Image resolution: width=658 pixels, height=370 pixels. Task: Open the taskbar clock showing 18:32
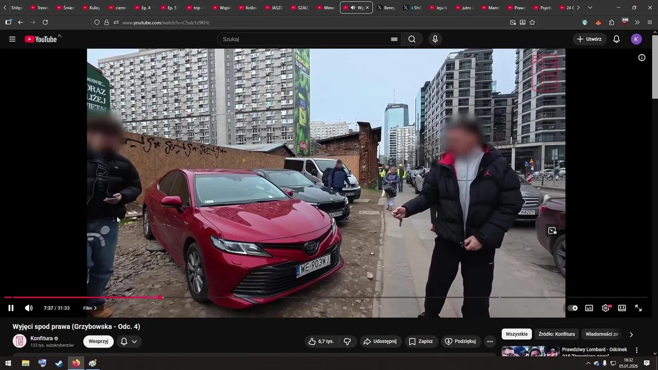point(628,363)
